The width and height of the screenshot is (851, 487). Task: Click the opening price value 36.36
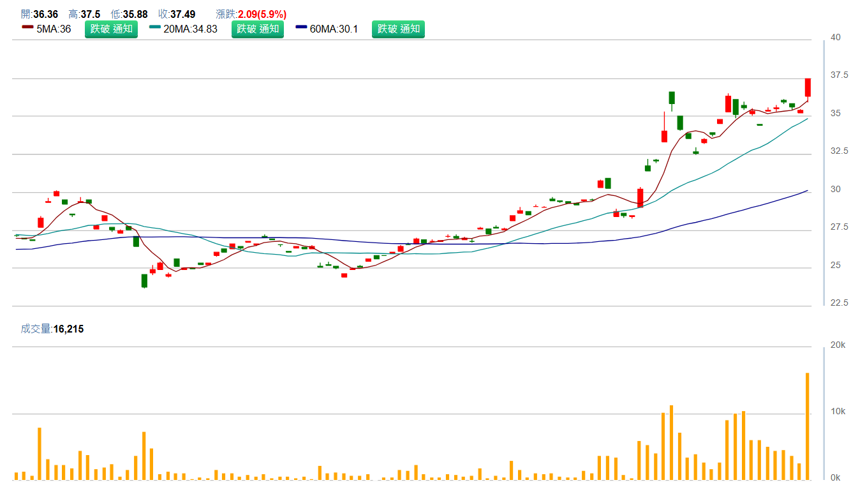45,14
